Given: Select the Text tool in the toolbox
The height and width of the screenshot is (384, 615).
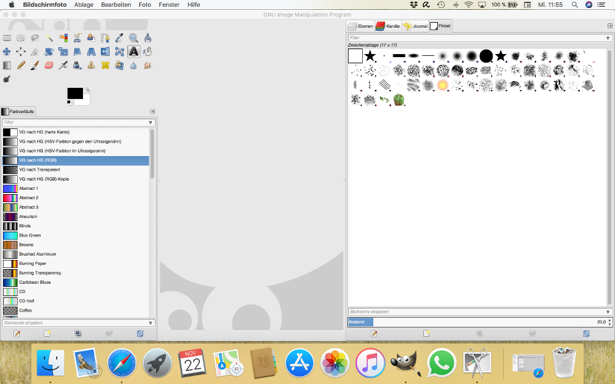Looking at the screenshot, I should click(133, 52).
